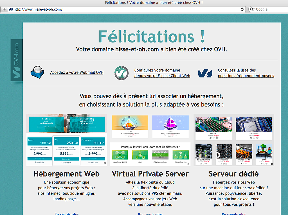Open 'En savoir plus' under Serveur dédié
This screenshot has height=215, width=288.
pyautogui.click(x=234, y=214)
